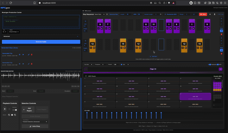Toggle the first orange step pad showing 12
The width and height of the screenshot is (228, 133).
click(x=92, y=46)
